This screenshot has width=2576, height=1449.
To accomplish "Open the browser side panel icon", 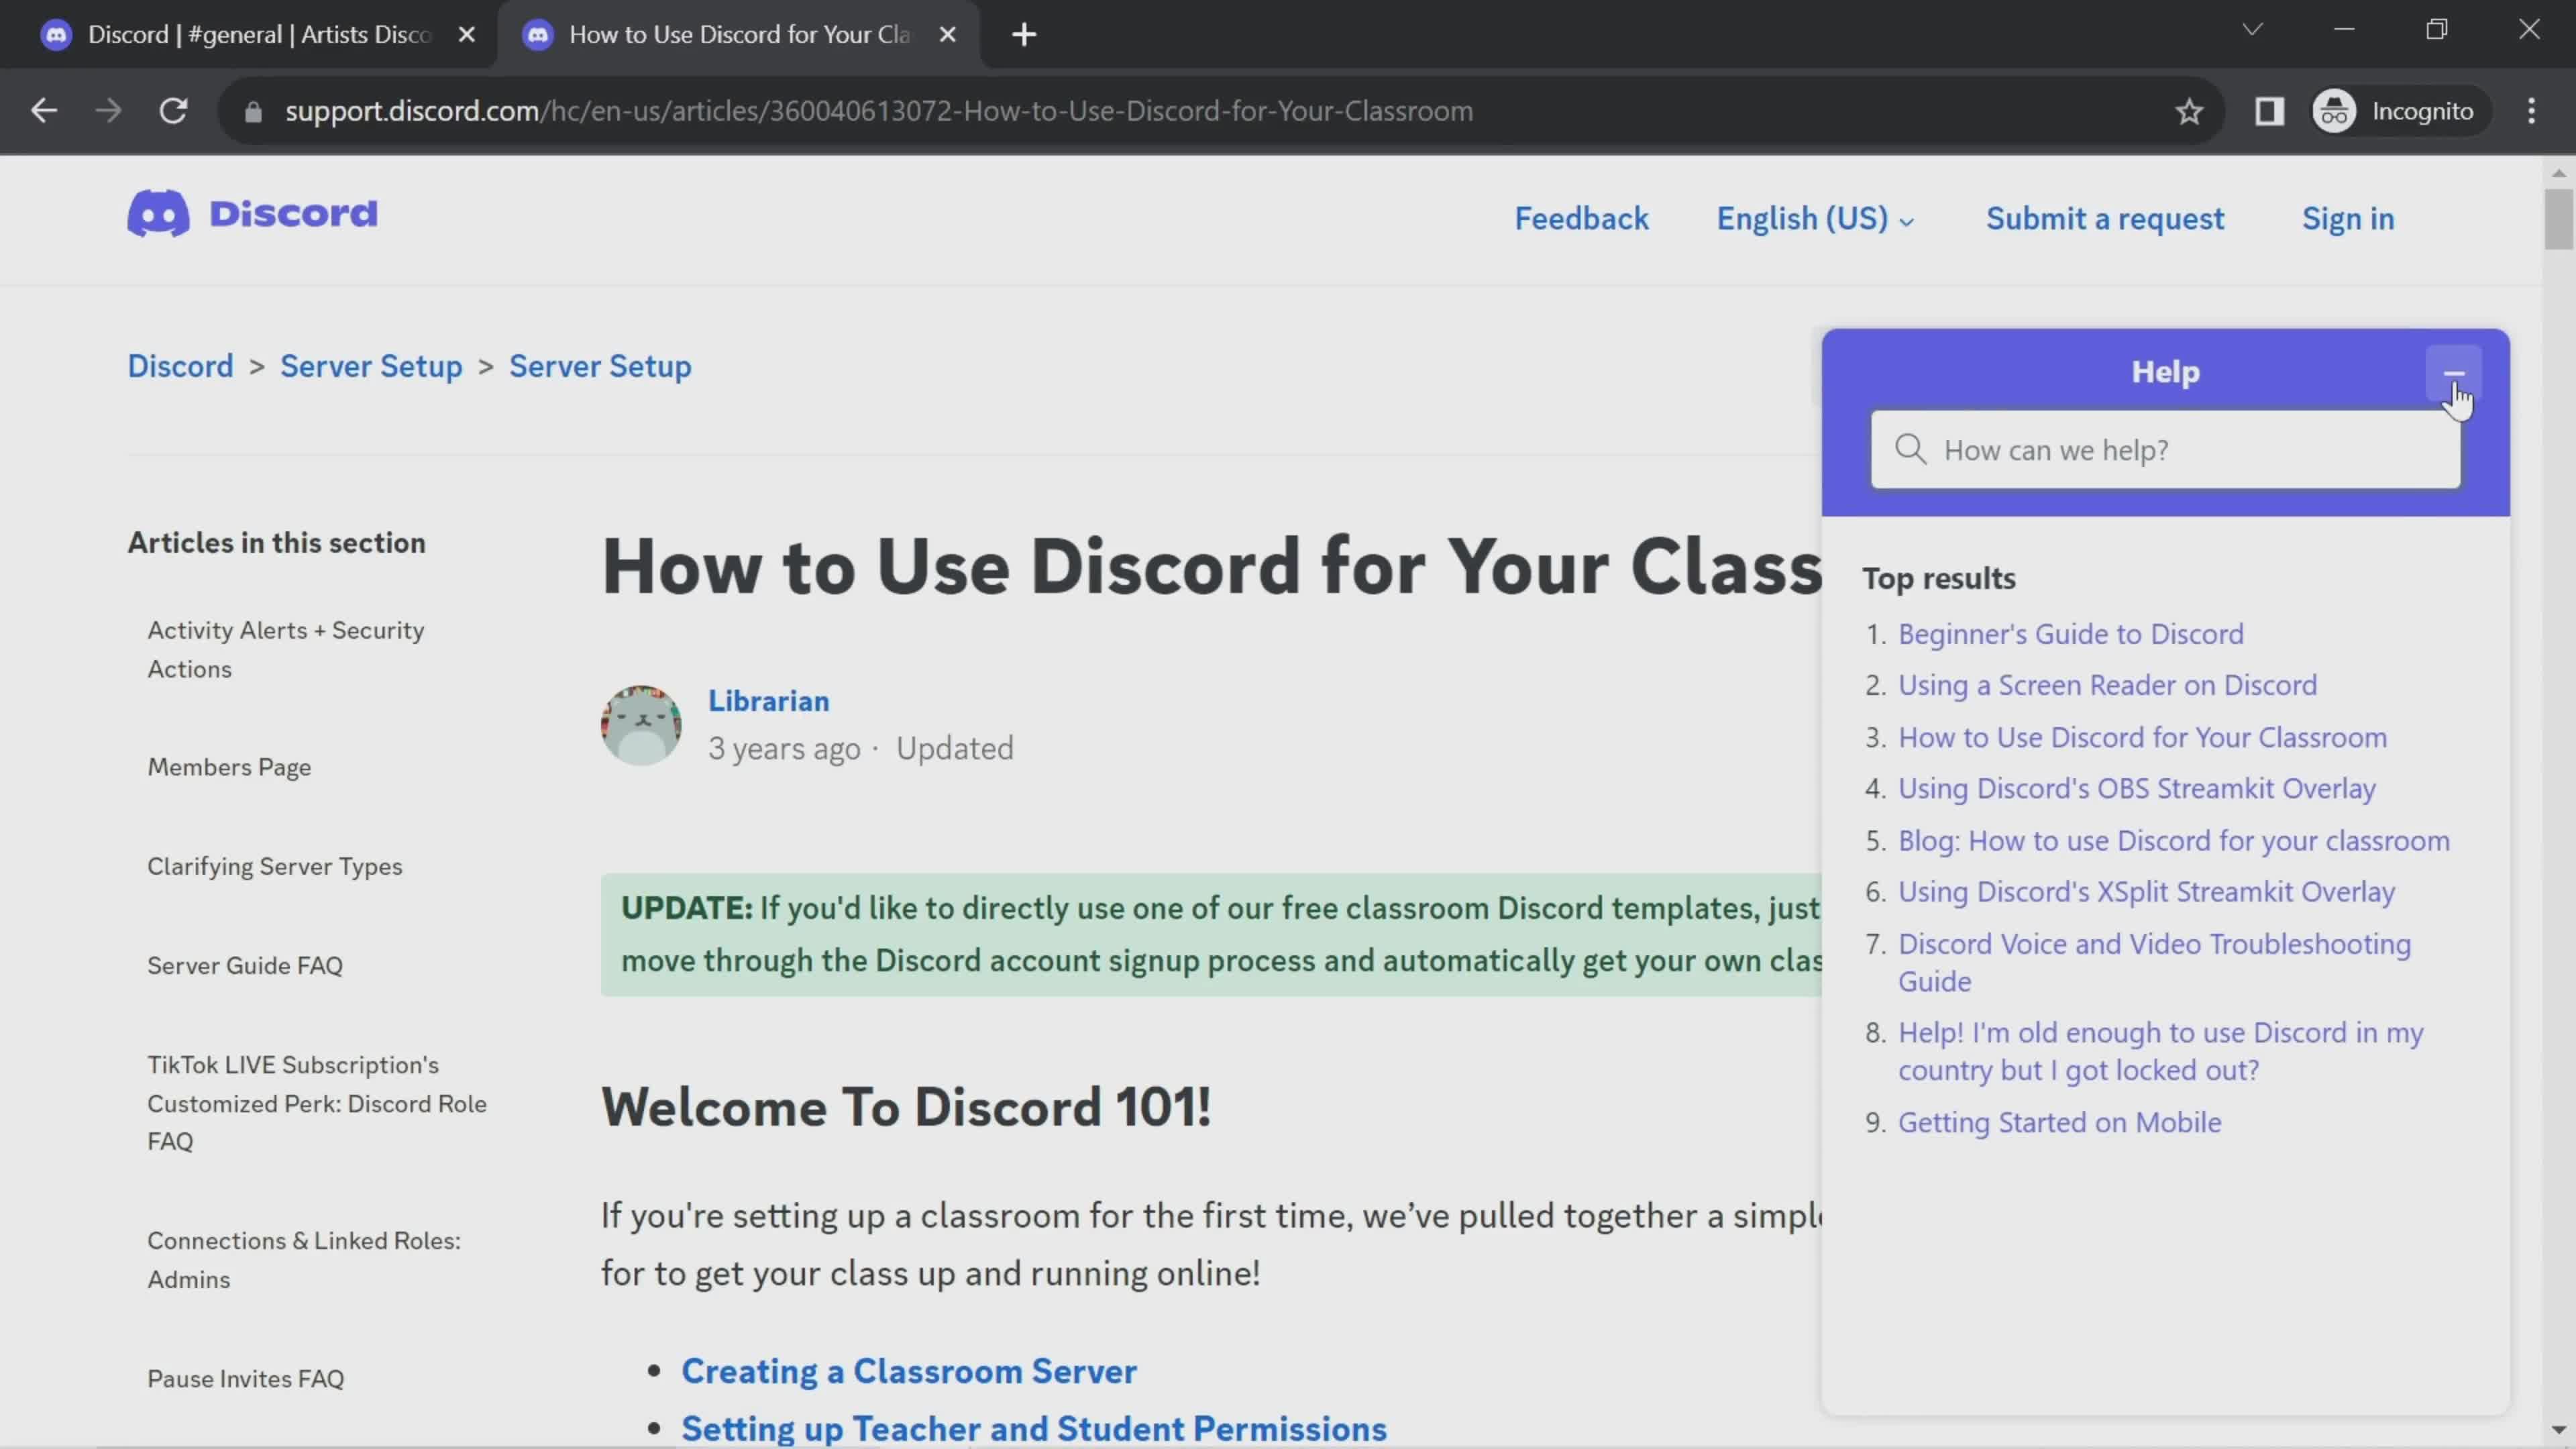I will coord(2269,111).
